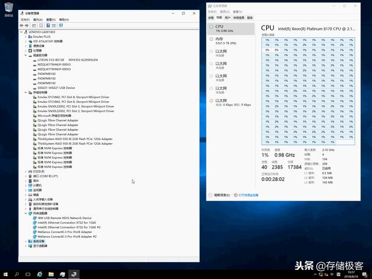Select Microsoft storage spaces controller entry
Screen dimensions: 372x279
click(54, 116)
